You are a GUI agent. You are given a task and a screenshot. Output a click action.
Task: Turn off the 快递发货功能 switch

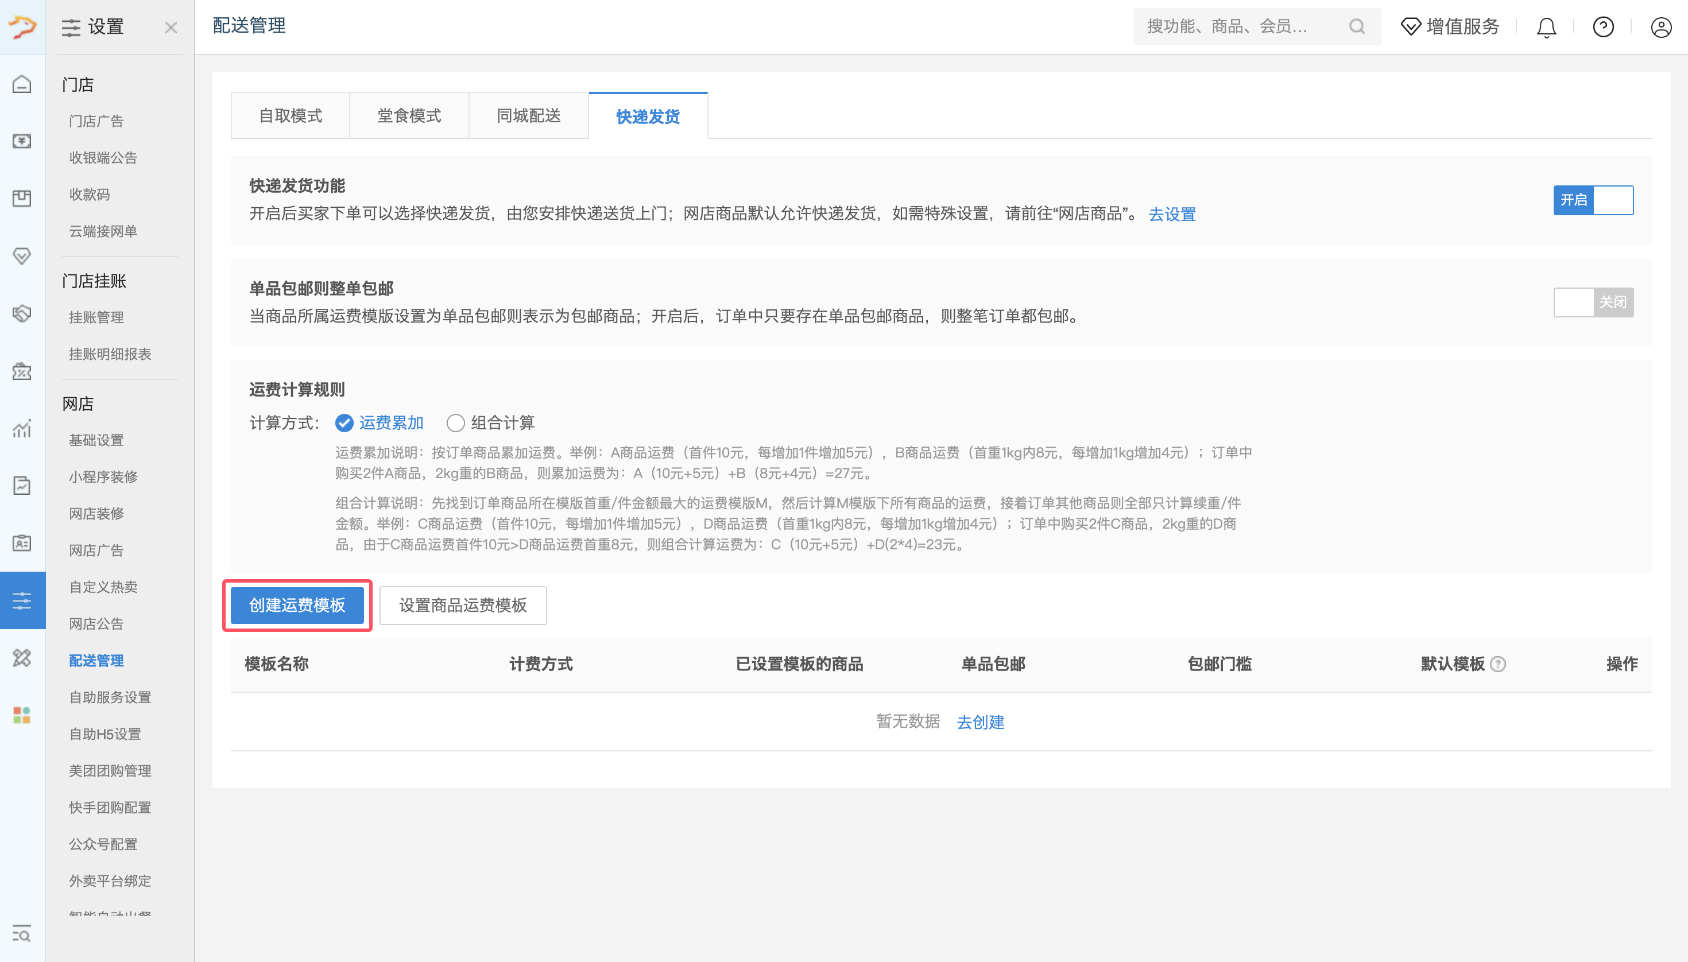click(1593, 200)
